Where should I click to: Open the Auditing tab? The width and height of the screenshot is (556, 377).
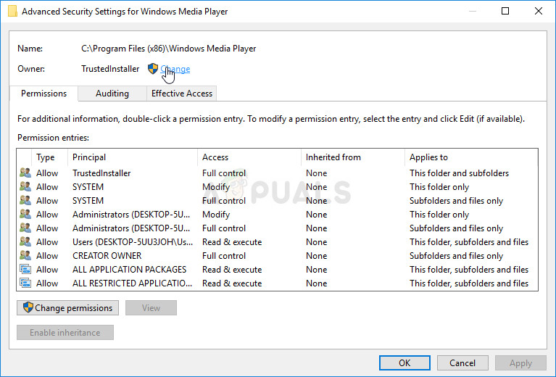112,94
